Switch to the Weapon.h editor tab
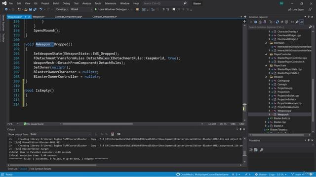Image resolution: width=316 pixels, height=177 pixels. 39,17
